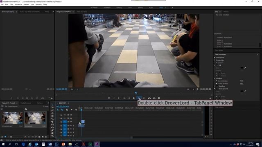Enable the Shadow checkbox in Title Properties
This screenshot has width=262, height=147.
pyautogui.click(x=217, y=86)
